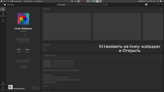The image size is (164, 92).
Task: Switch to Driver Booster 11 taskbar item
Action: [38, 1]
